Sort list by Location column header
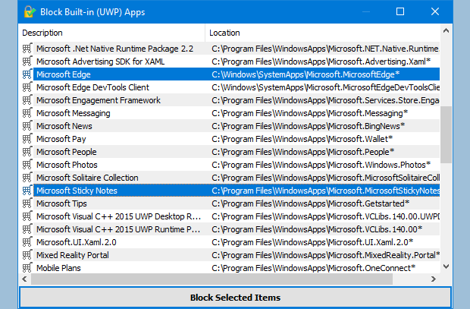This screenshot has height=309, width=470. pyautogui.click(x=322, y=33)
